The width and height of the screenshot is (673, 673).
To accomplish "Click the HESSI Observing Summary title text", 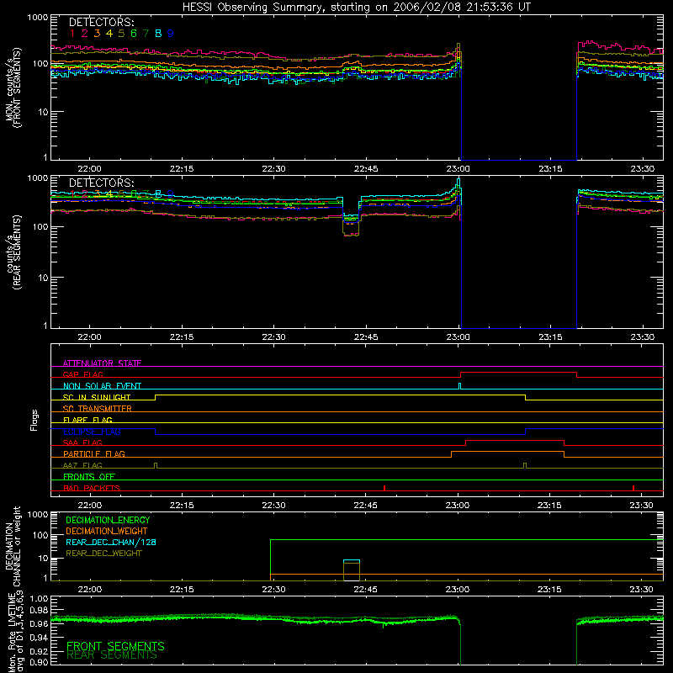I will click(356, 8).
